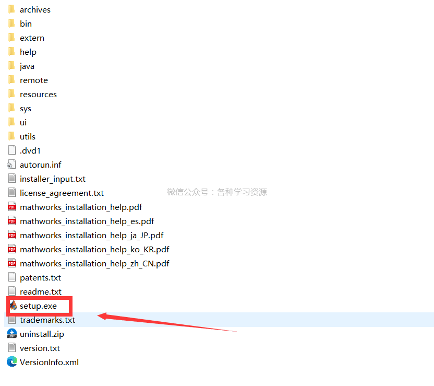
Task: Click PDF icon of mathworks_installation_help.pdf
Action: (x=12, y=207)
